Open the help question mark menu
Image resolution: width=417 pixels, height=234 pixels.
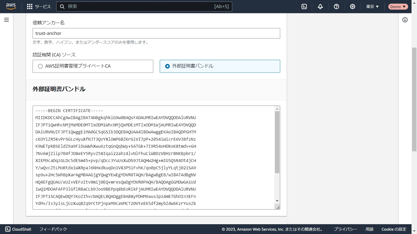[336, 6]
